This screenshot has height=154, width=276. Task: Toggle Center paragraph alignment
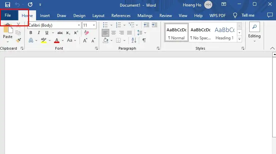coord(113,33)
